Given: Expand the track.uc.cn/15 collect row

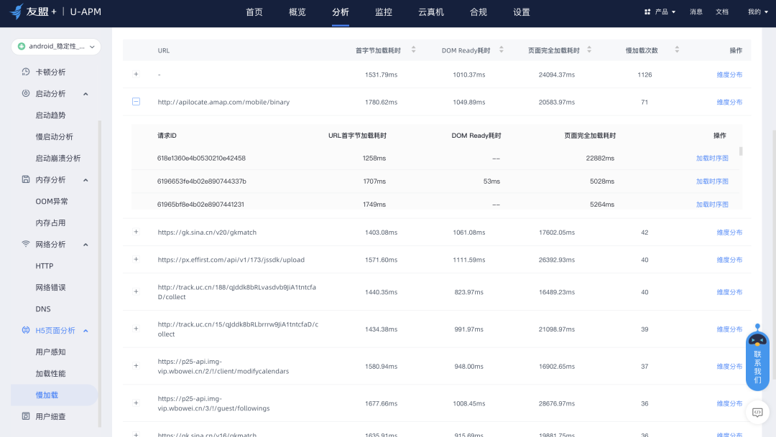Looking at the screenshot, I should coord(136,329).
